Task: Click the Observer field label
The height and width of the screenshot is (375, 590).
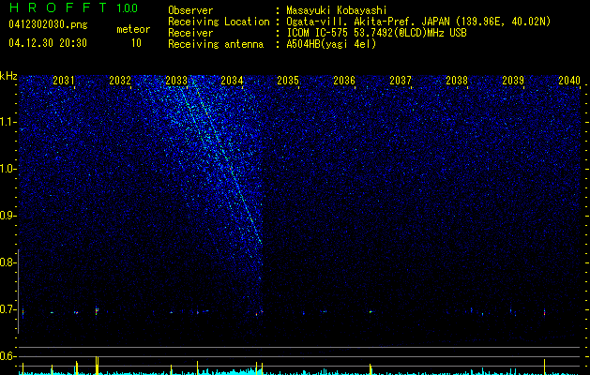Action: [190, 10]
